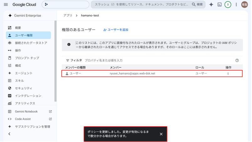Click the Google Cloud logo

[24, 4]
